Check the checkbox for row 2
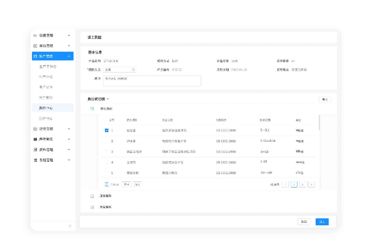Screen dimensions: 372x241 click(x=107, y=141)
